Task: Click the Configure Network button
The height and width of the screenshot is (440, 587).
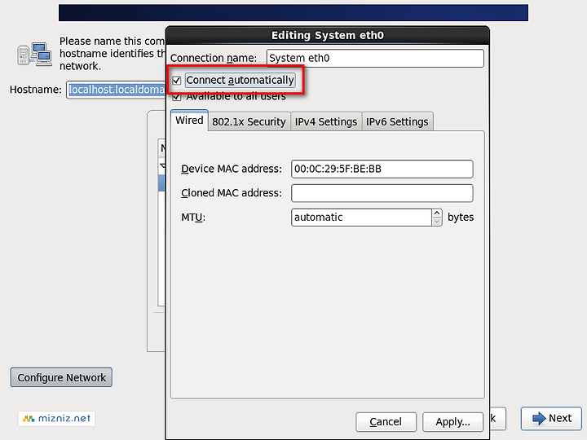Action: pyautogui.click(x=61, y=377)
